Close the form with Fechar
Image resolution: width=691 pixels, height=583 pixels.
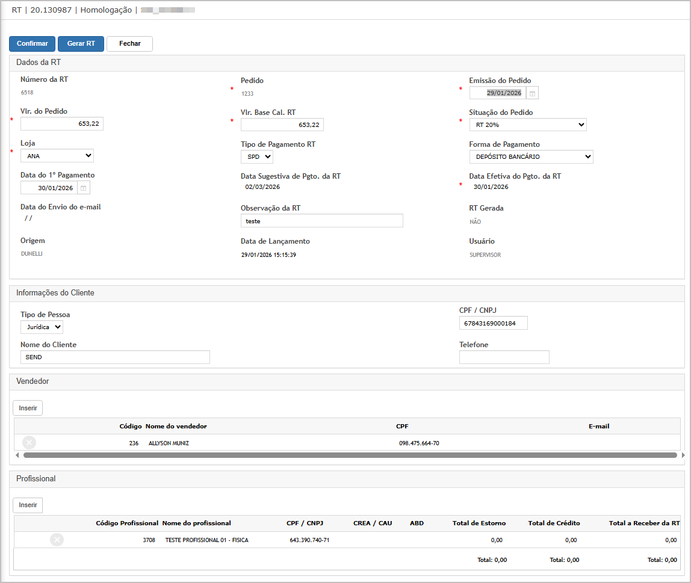[x=129, y=44]
